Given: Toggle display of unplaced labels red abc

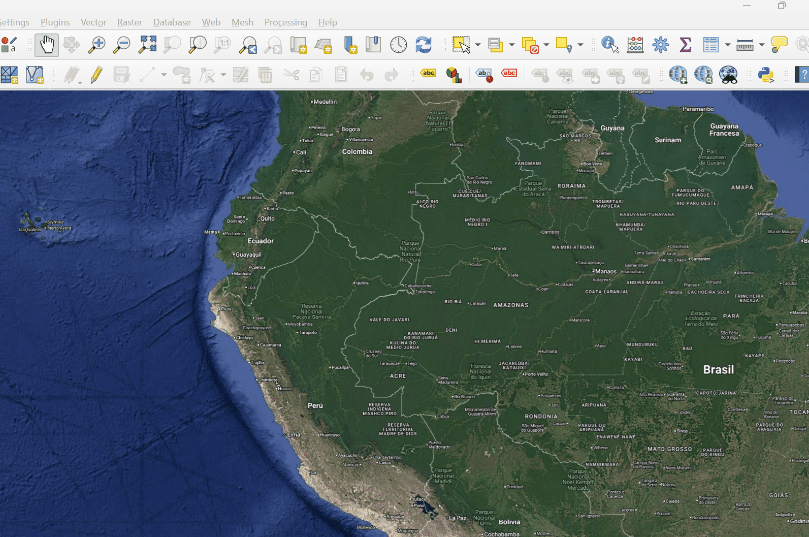Looking at the screenshot, I should click(x=509, y=74).
